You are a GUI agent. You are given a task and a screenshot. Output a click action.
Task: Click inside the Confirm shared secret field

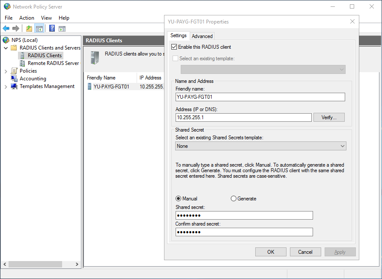244,232
